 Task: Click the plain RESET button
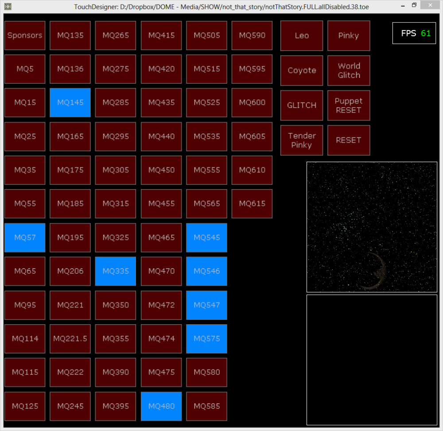tap(349, 140)
